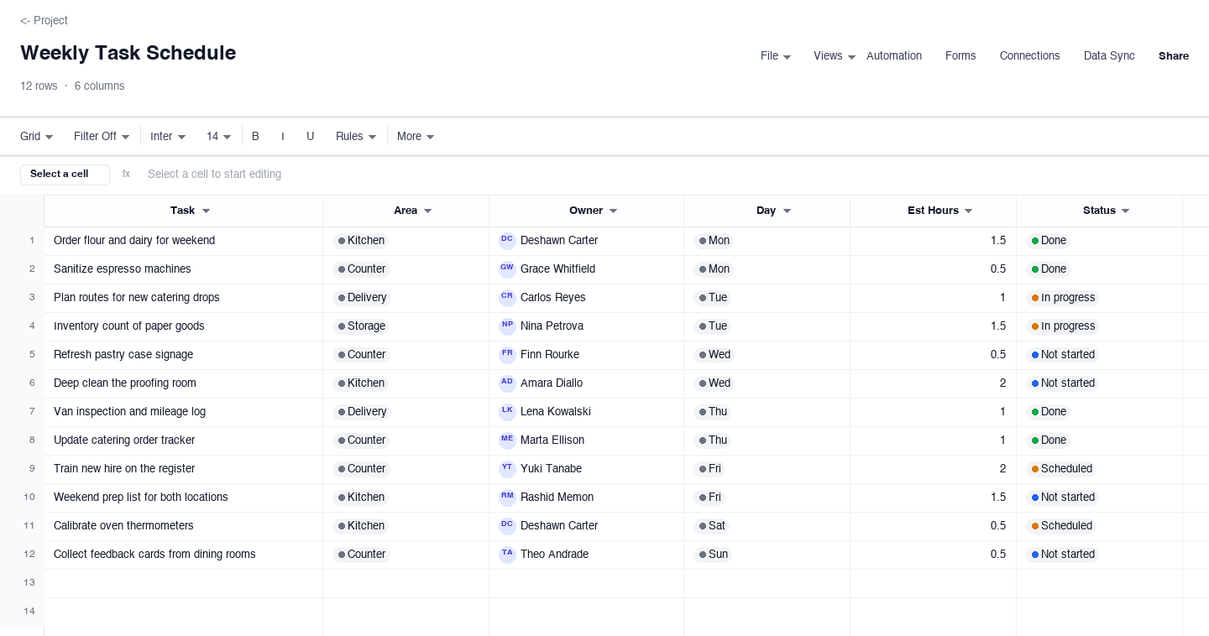Open the Connections menu item
1209x636 pixels.
pos(1029,55)
